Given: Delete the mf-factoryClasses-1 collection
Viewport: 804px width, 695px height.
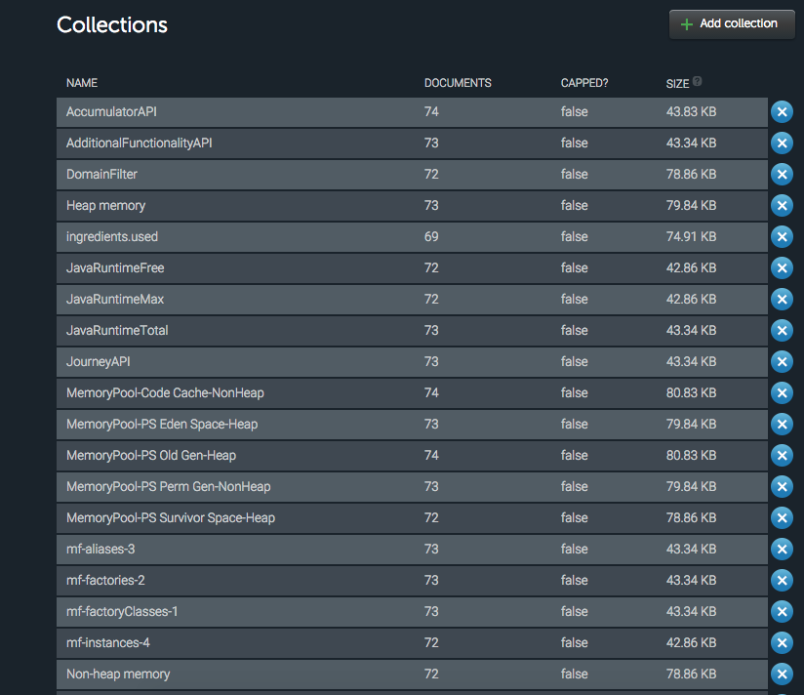Looking at the screenshot, I should (x=782, y=611).
